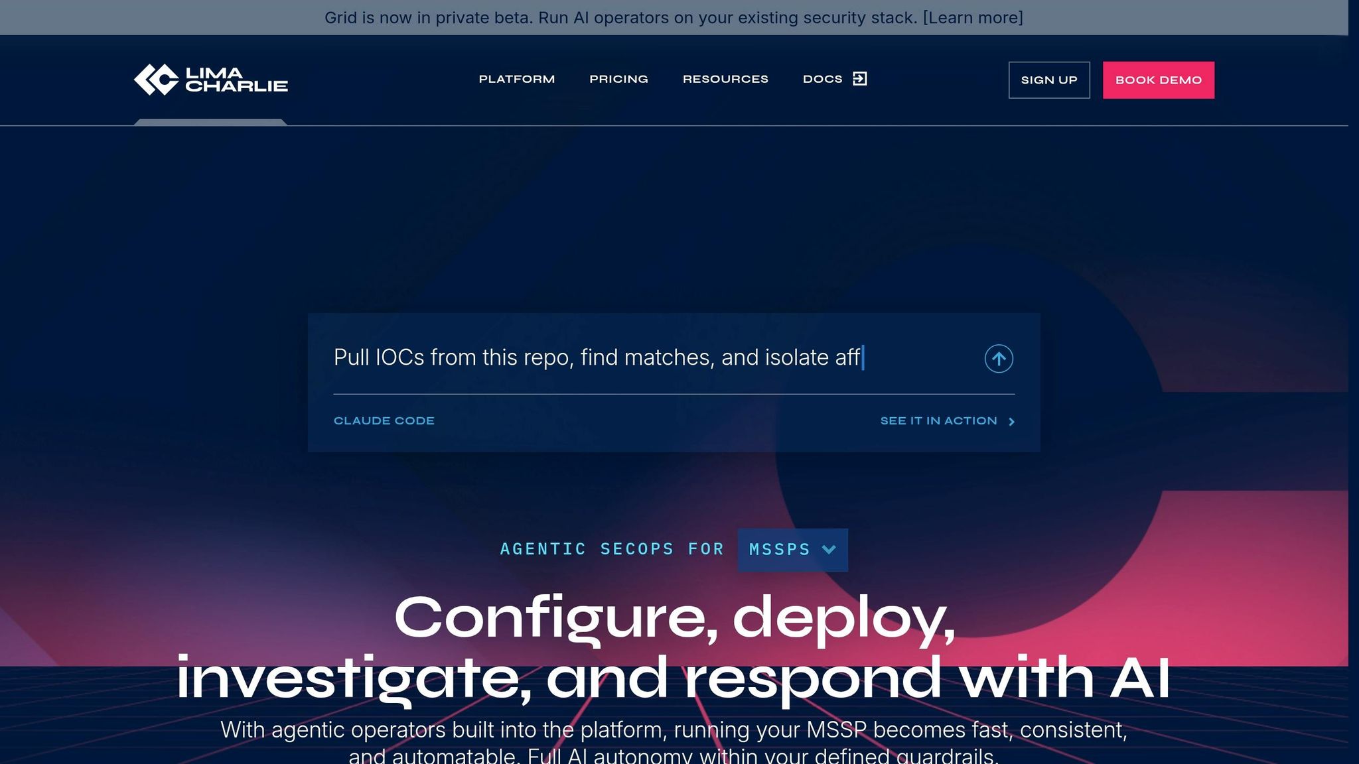
Task: Open the Platform menu
Action: 517,79
